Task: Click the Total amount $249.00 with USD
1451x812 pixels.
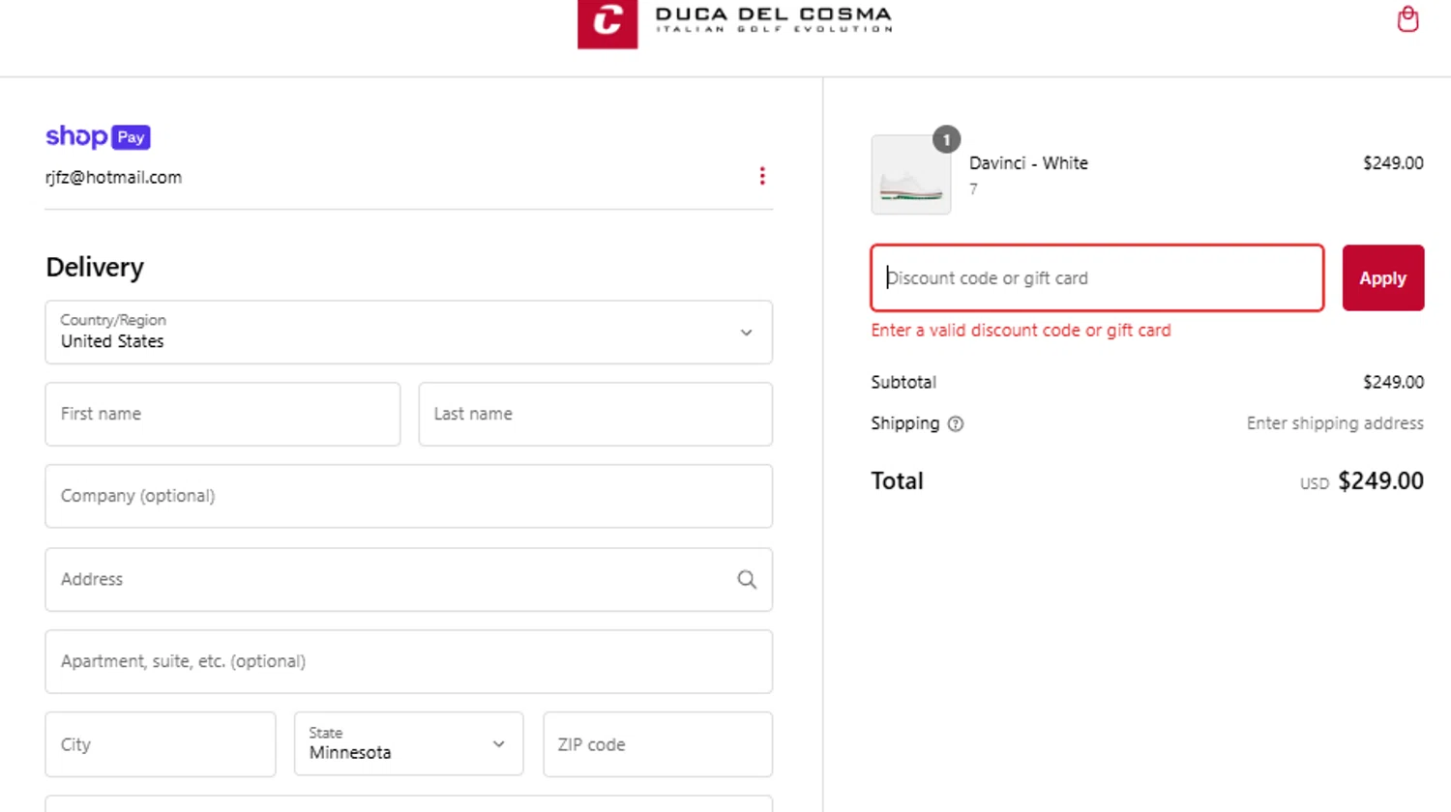Action: (x=1361, y=481)
